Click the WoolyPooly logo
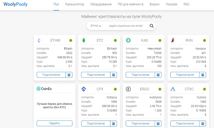This screenshot has height=128, width=214. [x=15, y=4]
